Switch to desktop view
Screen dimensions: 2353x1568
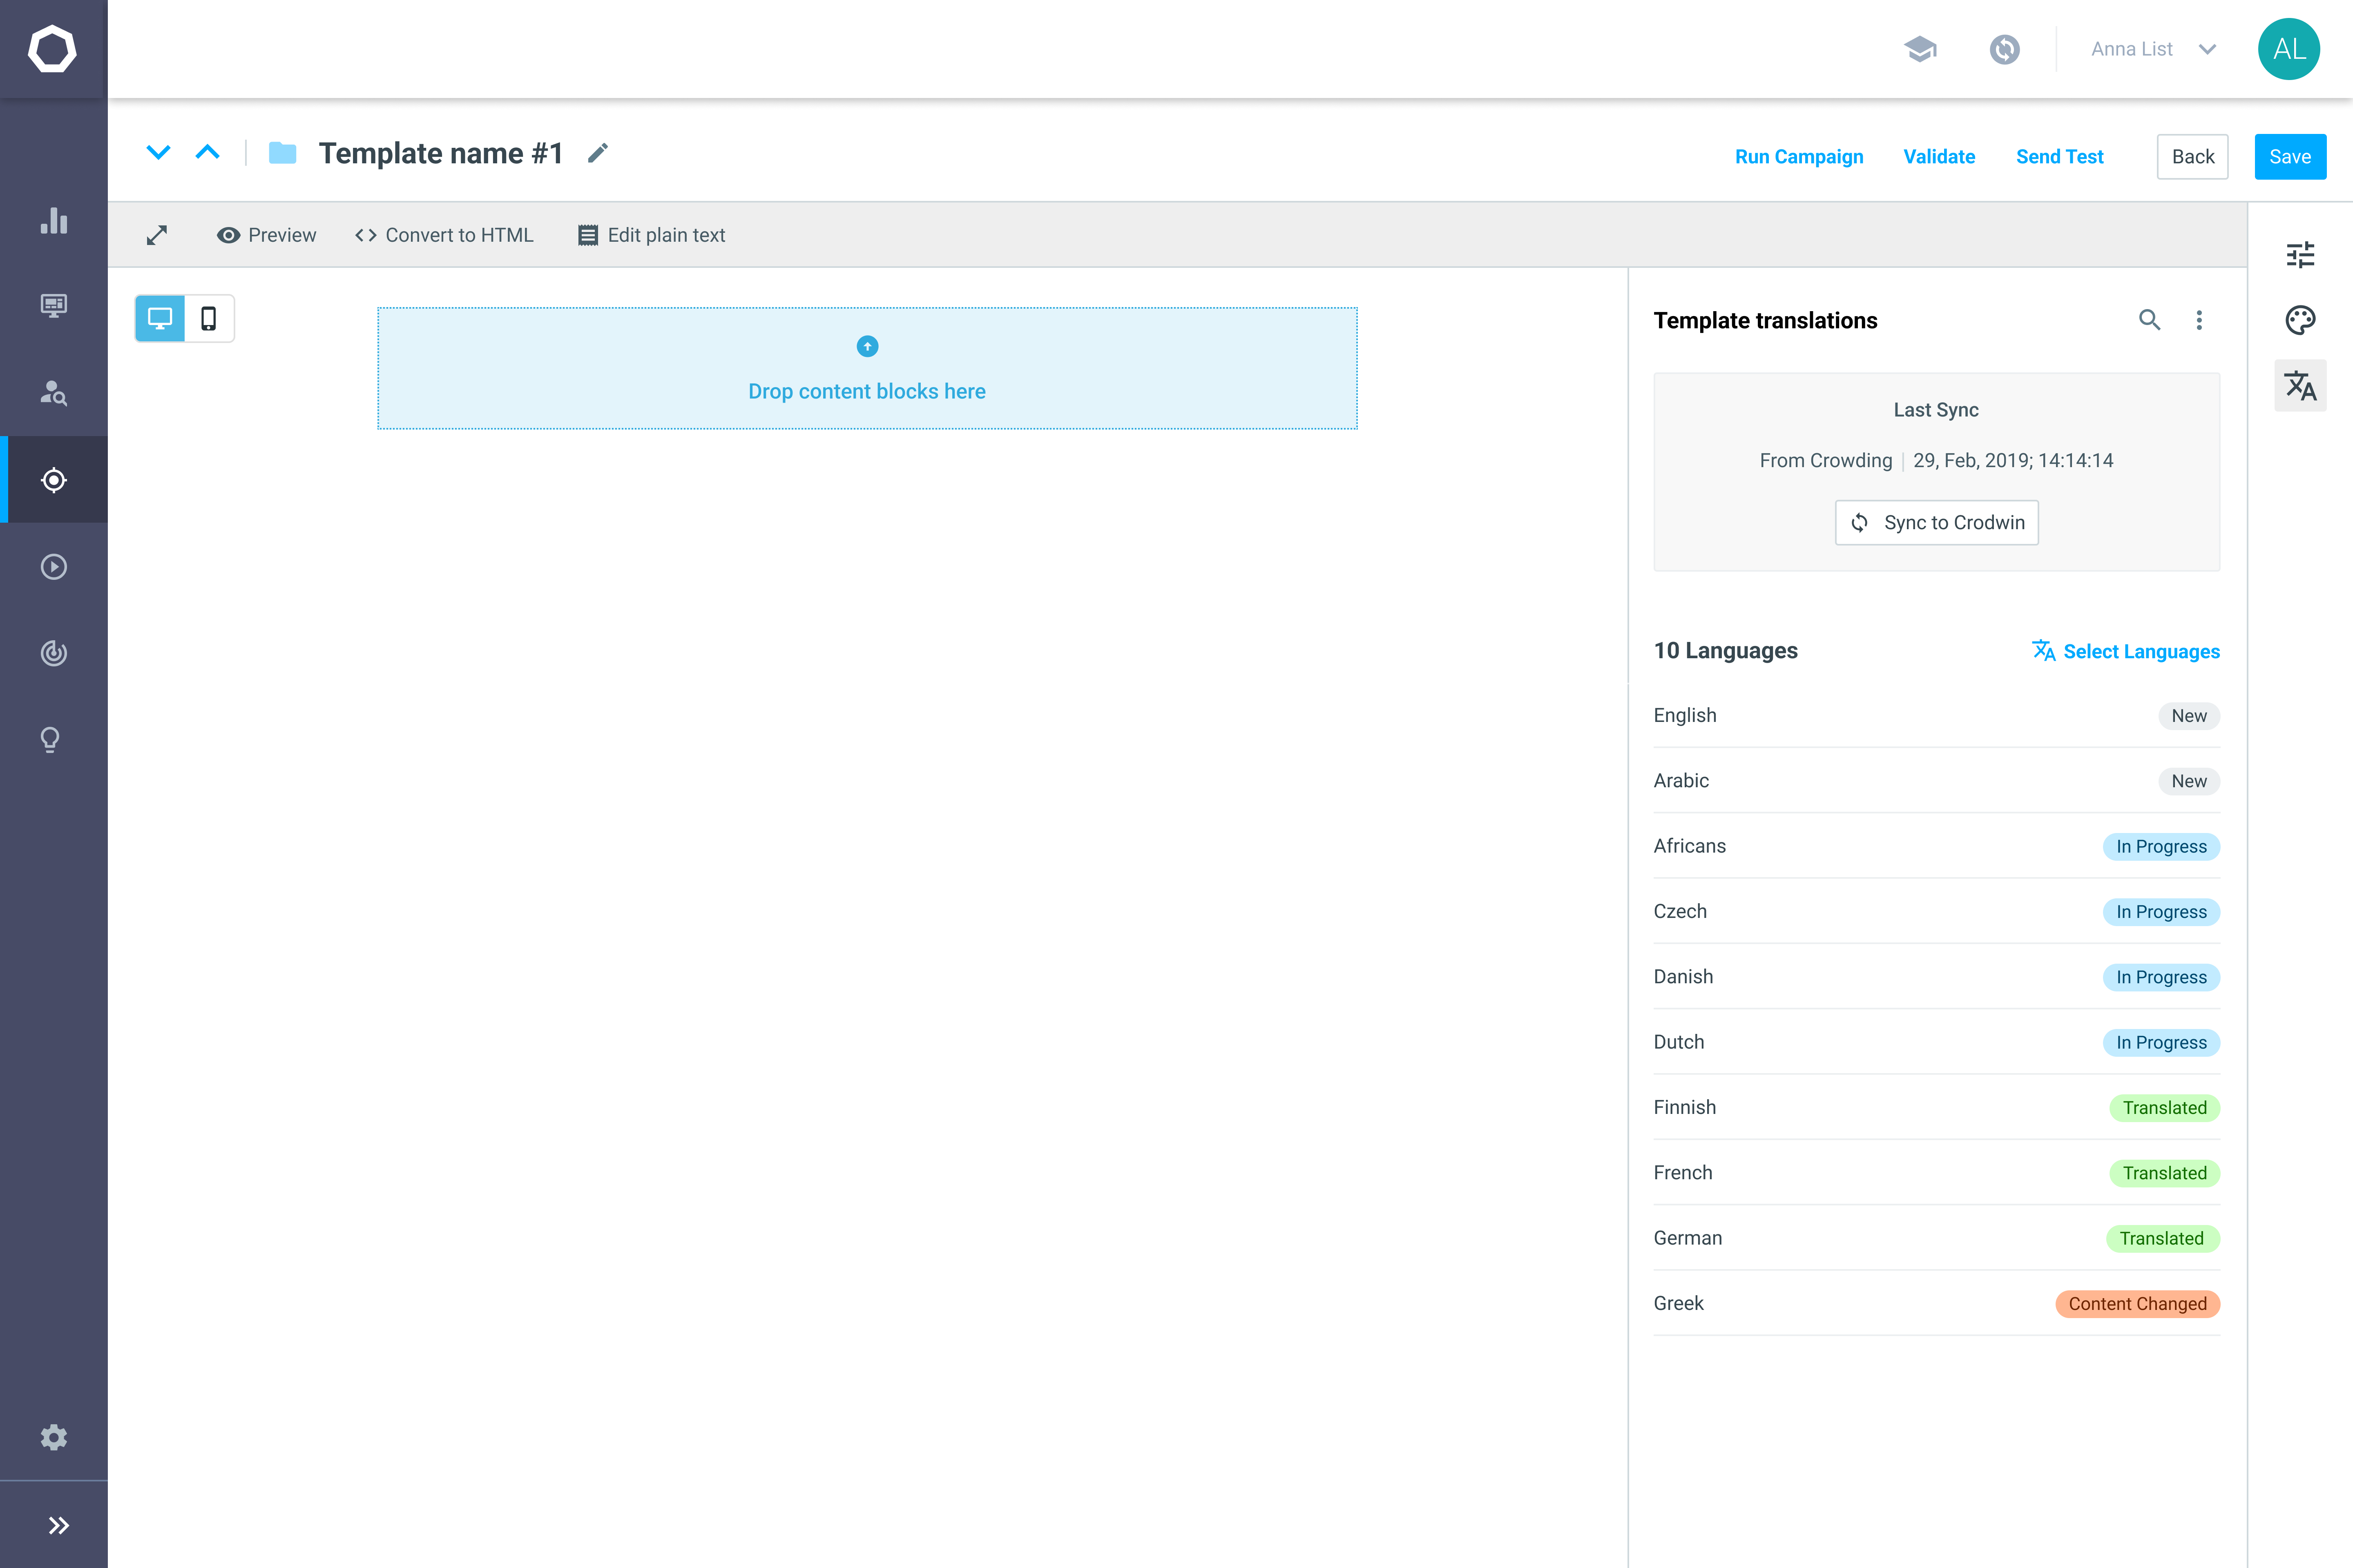point(160,319)
